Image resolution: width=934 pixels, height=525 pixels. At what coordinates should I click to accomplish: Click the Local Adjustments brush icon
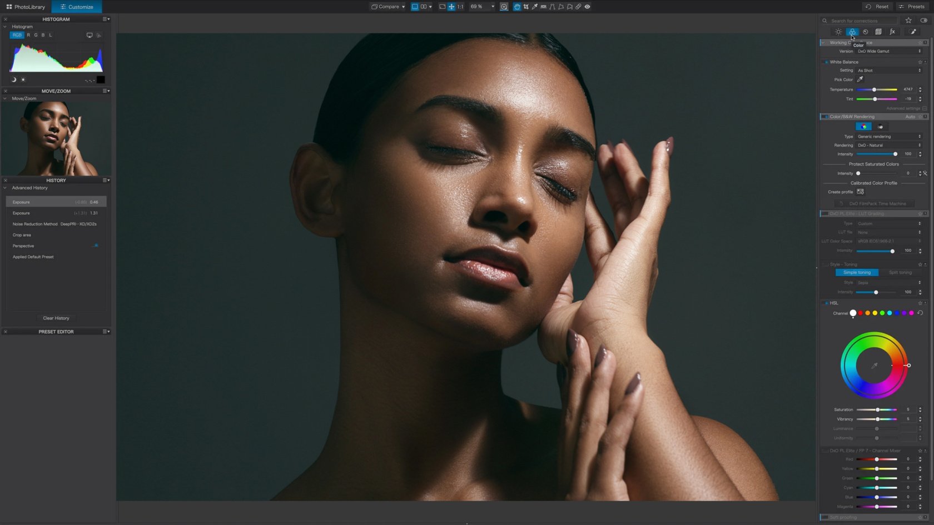[x=913, y=32]
